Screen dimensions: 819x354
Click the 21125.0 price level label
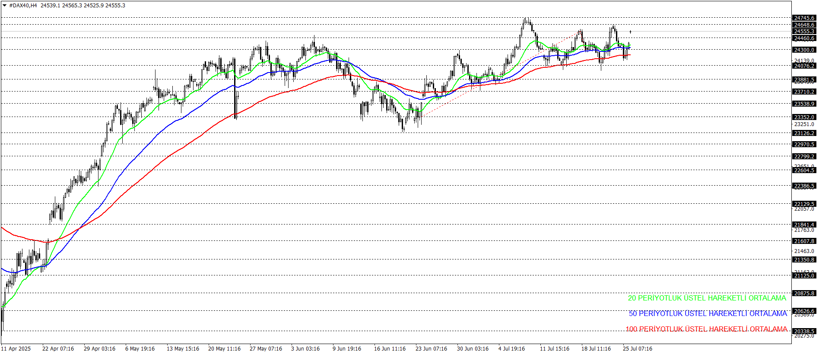[804, 275]
